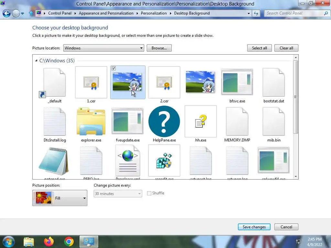Launch Firefox from the taskbar

[x=48, y=242]
